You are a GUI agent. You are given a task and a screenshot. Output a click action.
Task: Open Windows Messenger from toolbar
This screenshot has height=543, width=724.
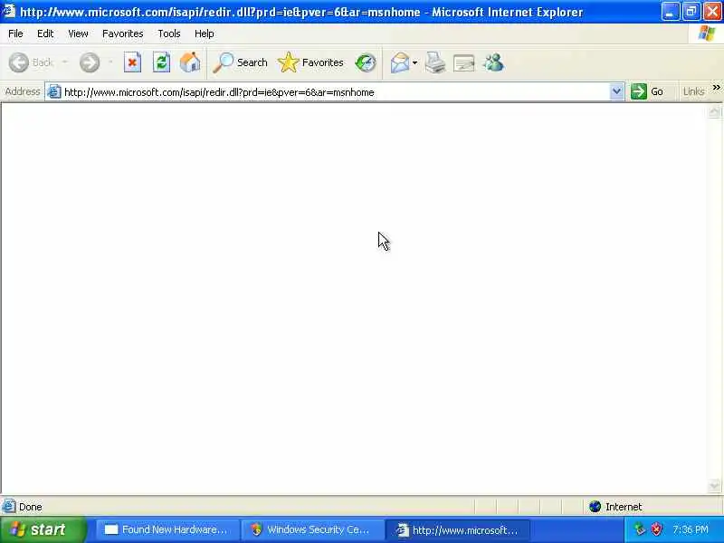493,62
